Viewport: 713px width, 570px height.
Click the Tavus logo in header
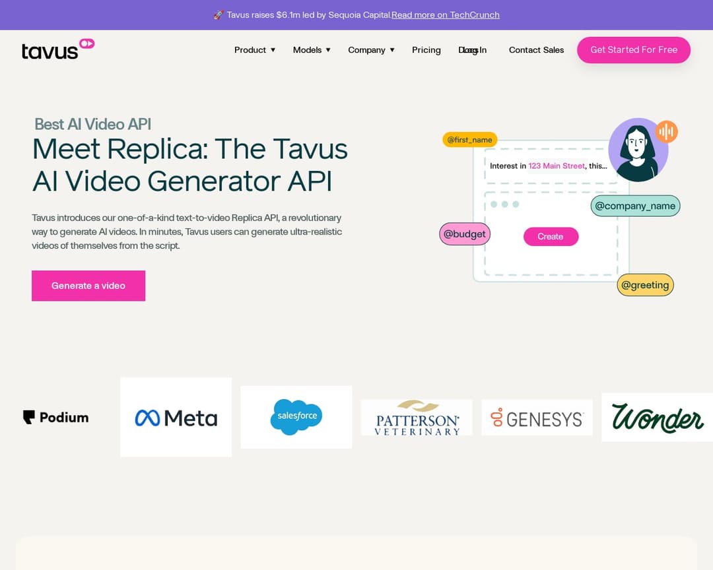57,49
